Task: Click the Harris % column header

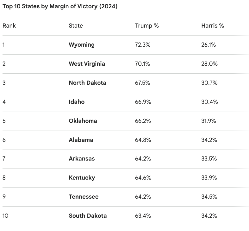Action: 213,26
